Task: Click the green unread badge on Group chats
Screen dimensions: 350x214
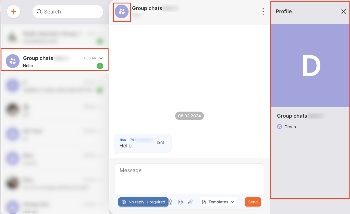Action: (x=100, y=66)
